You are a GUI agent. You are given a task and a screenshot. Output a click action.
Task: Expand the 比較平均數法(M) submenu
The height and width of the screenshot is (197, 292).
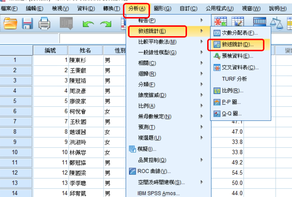click(157, 42)
